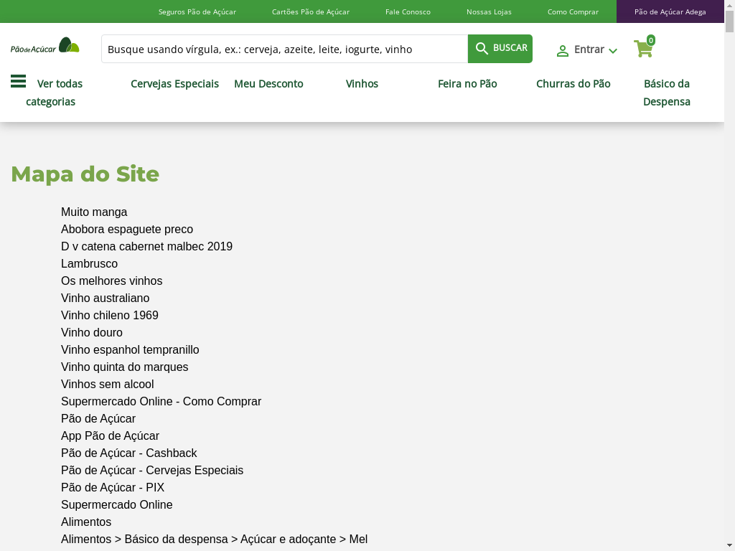Expand the Entrar dropdown chevron

tap(613, 51)
